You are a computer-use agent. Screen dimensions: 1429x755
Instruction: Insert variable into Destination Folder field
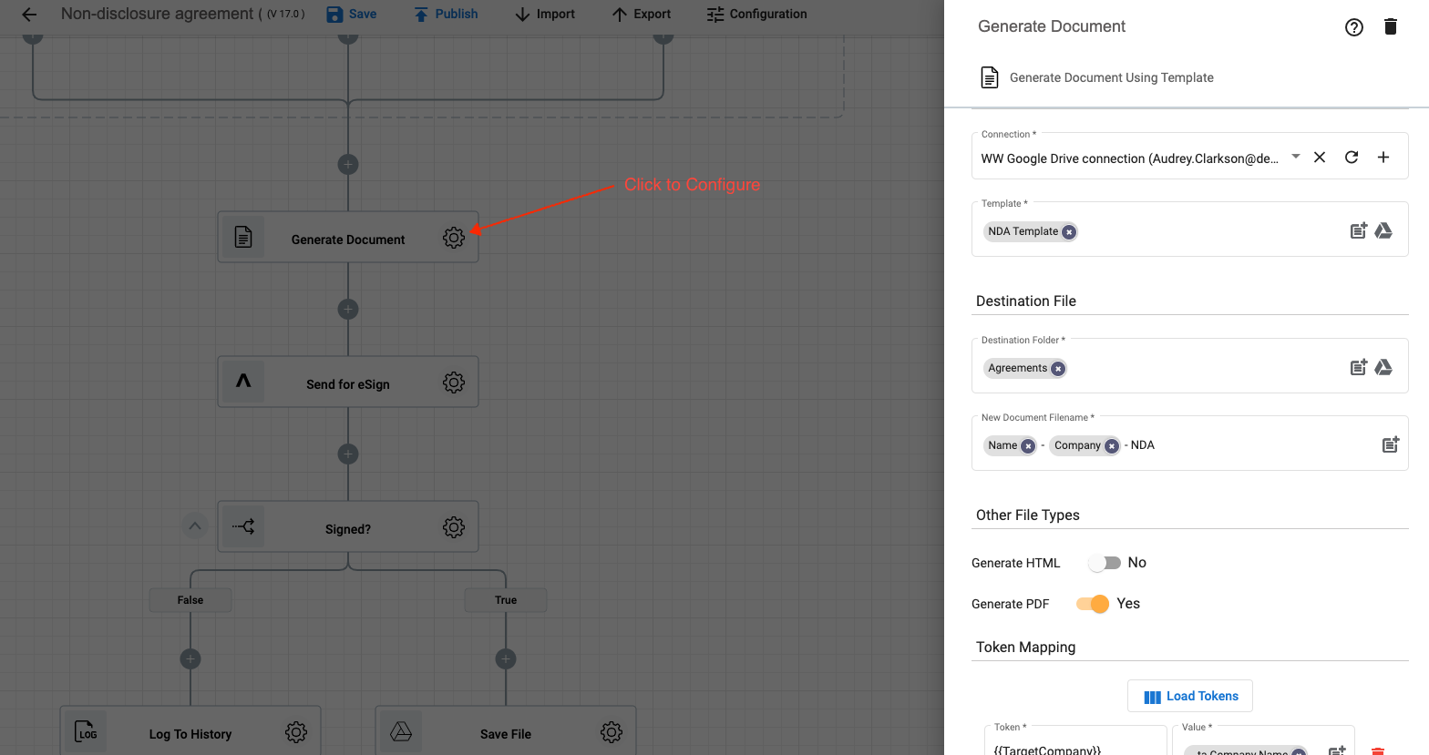point(1359,367)
